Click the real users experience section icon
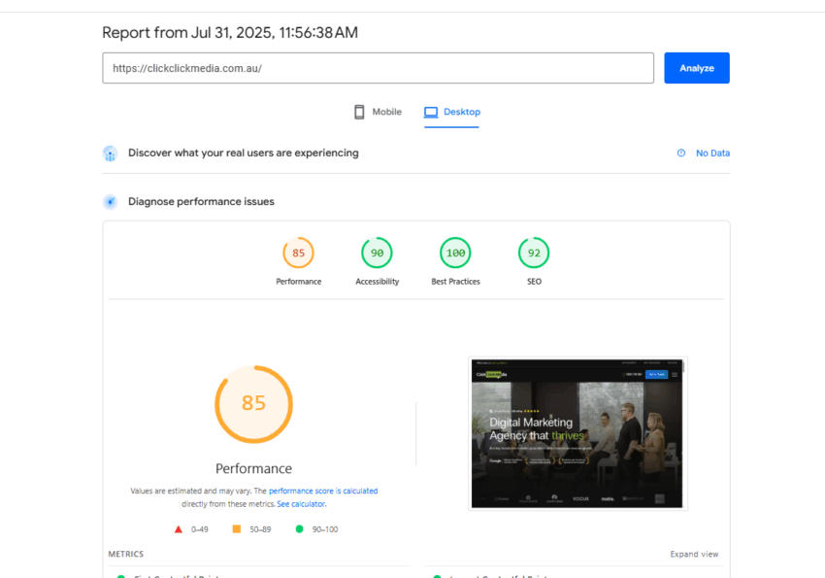The image size is (825, 578). pos(110,153)
